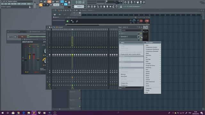
Task: Open the Playlist view icon
Action: (x=89, y=6)
